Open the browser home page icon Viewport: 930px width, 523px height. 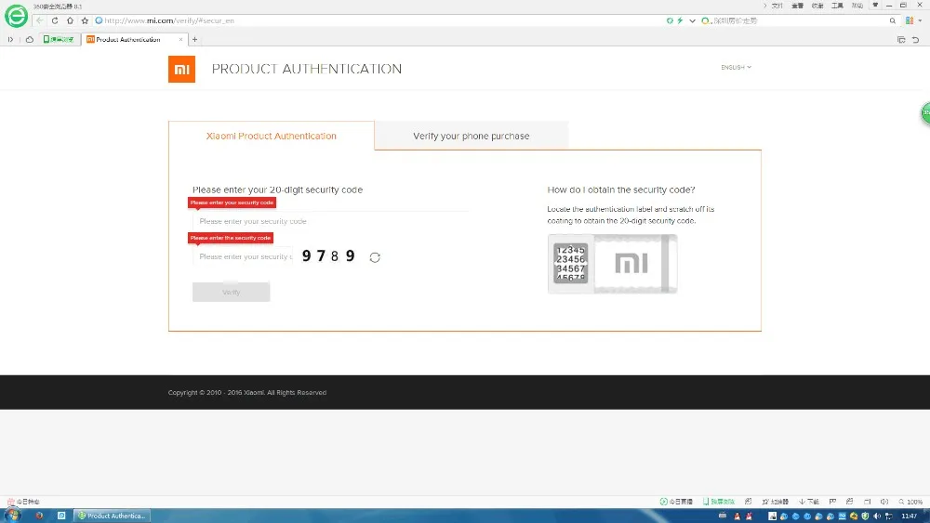[70, 20]
